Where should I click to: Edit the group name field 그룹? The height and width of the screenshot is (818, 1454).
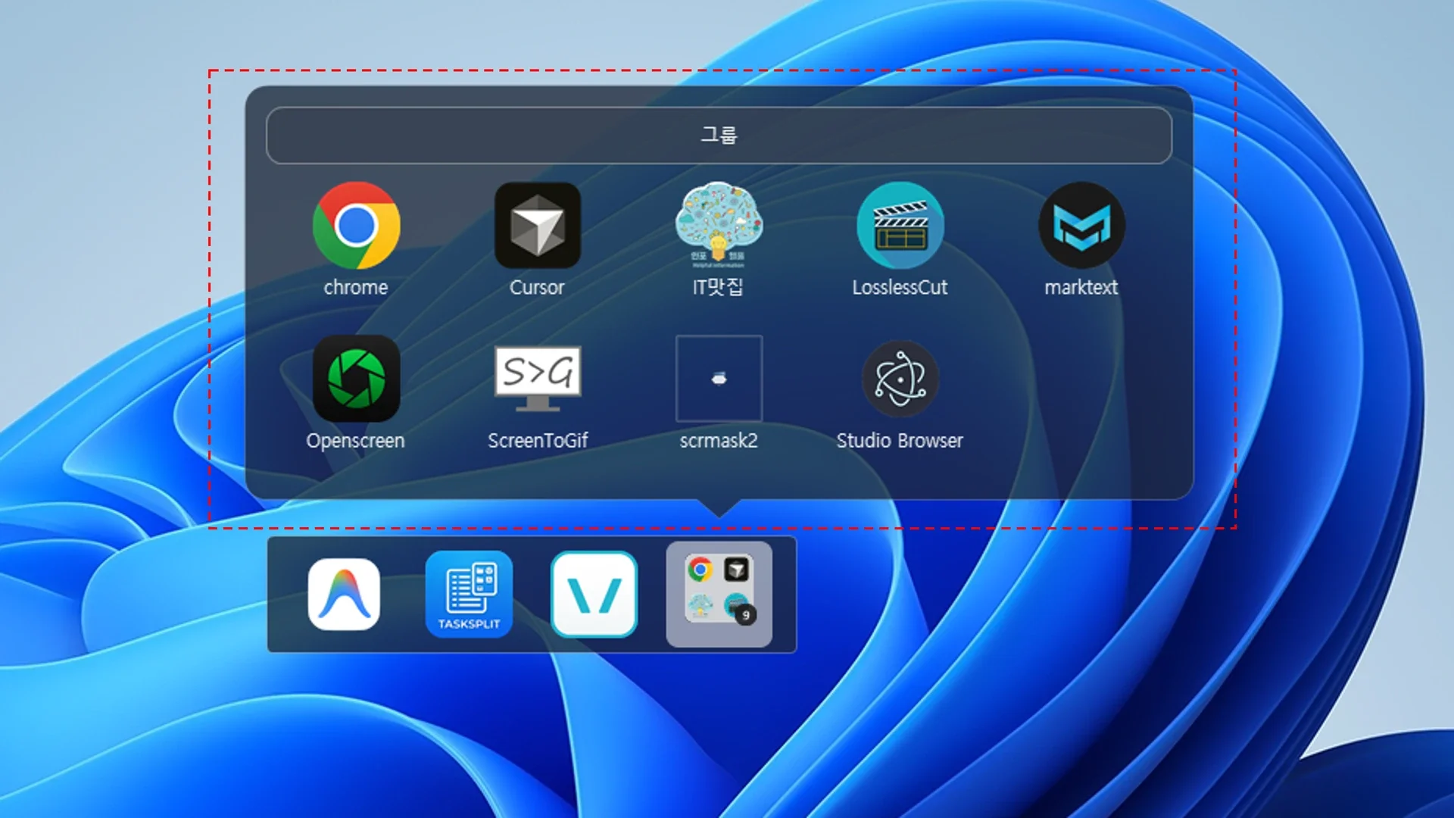719,136
